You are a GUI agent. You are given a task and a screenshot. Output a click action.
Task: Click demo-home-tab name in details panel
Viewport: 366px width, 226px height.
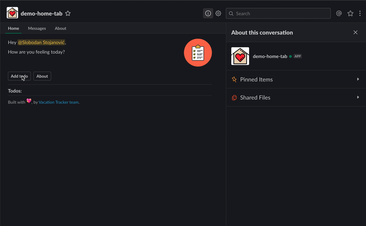[270, 56]
